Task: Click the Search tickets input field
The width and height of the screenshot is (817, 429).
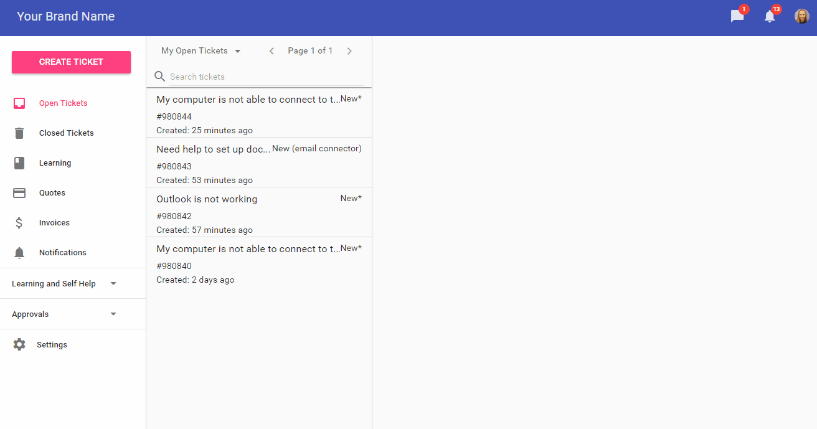Action: click(x=267, y=77)
